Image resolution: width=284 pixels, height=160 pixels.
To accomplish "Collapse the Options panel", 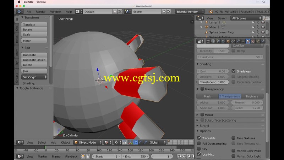I will click(198, 131).
